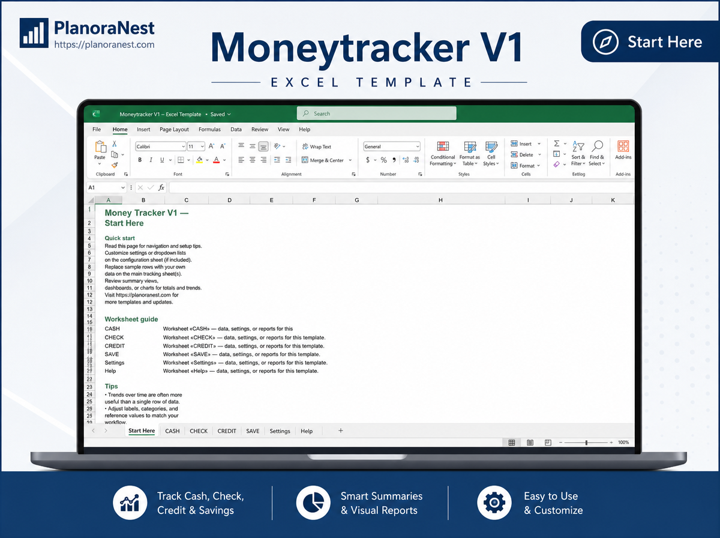The width and height of the screenshot is (720, 538).
Task: Click the Fill down icon
Action: [556, 154]
